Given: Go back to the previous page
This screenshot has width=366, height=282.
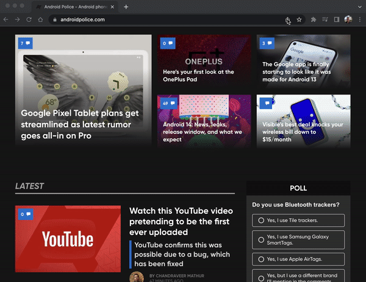Looking at the screenshot, I should (x=6, y=19).
